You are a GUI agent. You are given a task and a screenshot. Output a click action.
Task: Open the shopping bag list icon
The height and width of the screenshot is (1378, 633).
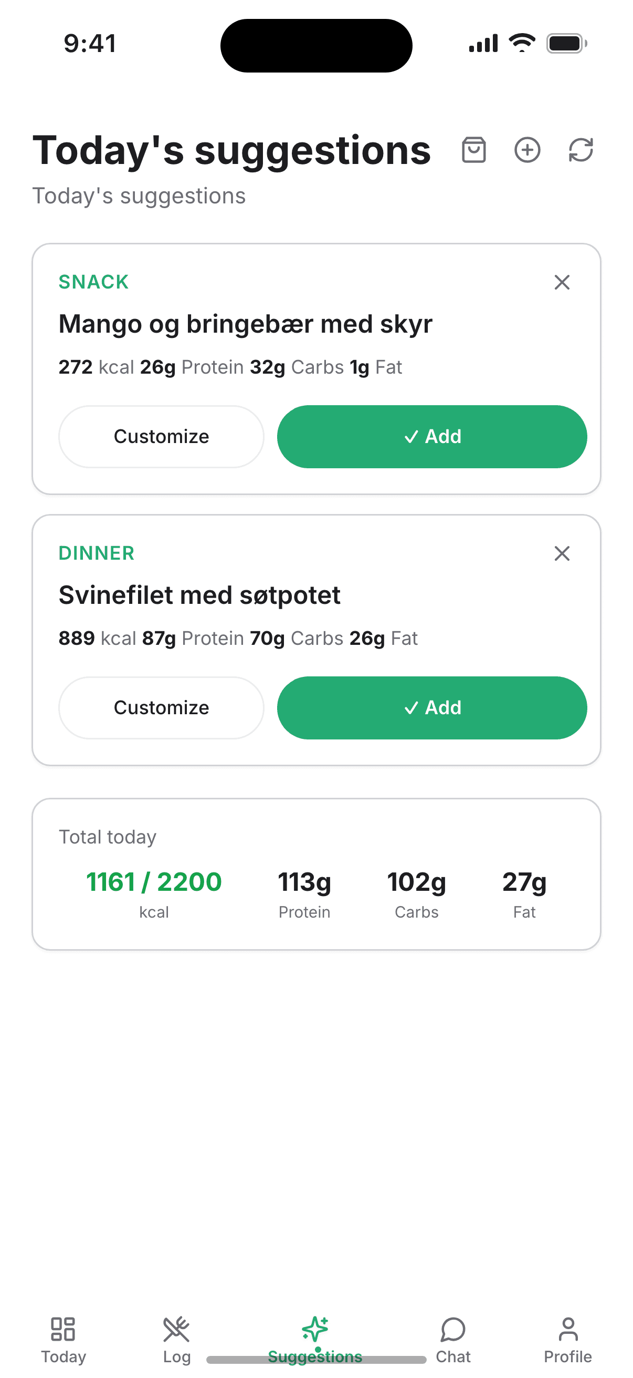pos(474,150)
